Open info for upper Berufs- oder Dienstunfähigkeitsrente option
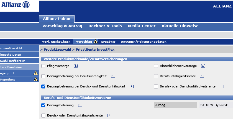 222,86
